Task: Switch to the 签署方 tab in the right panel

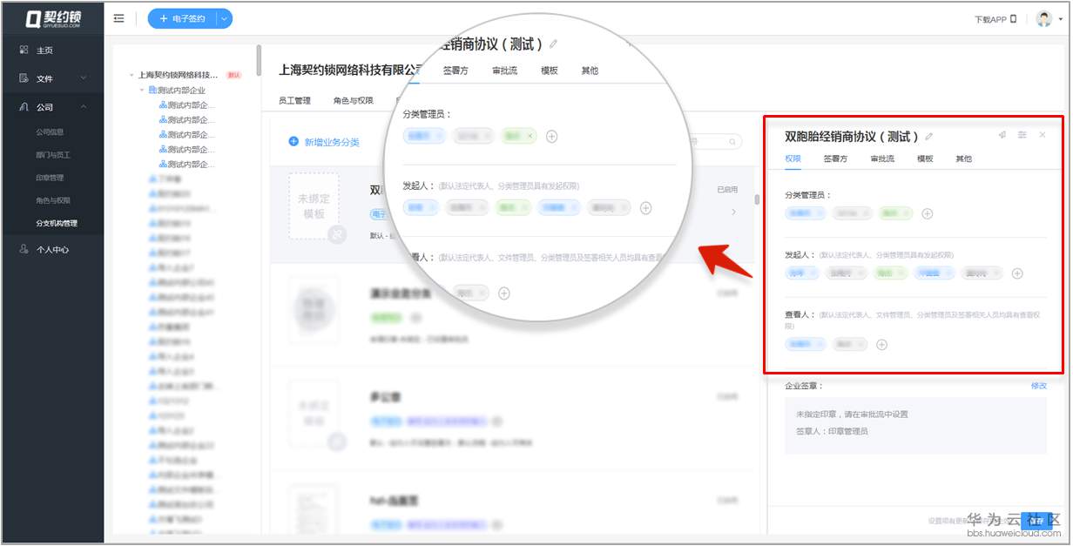Action: pyautogui.click(x=836, y=159)
